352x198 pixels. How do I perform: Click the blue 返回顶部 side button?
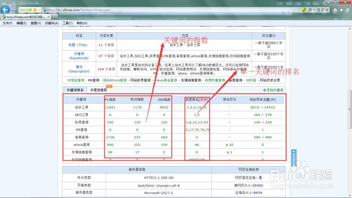pos(294,158)
